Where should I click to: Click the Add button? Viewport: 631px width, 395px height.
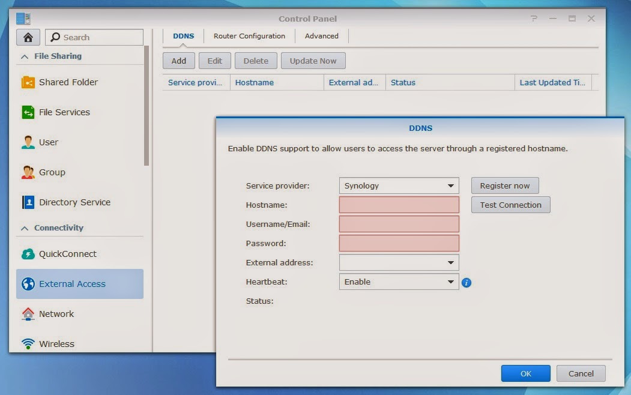(179, 61)
